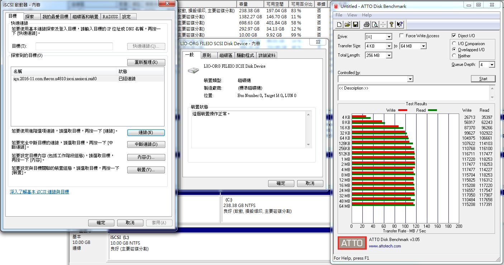
Task: Open the www.attotech.com link
Action: click(385, 246)
